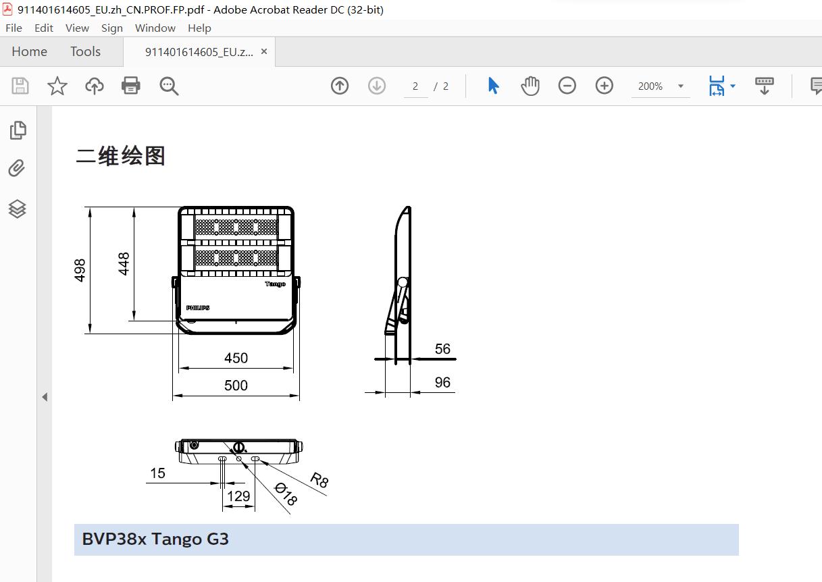The height and width of the screenshot is (582, 822).
Task: Click the 200% zoom value field
Action: [650, 86]
